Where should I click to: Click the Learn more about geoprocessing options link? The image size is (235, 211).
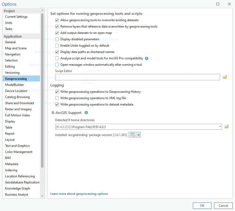coord(79,194)
